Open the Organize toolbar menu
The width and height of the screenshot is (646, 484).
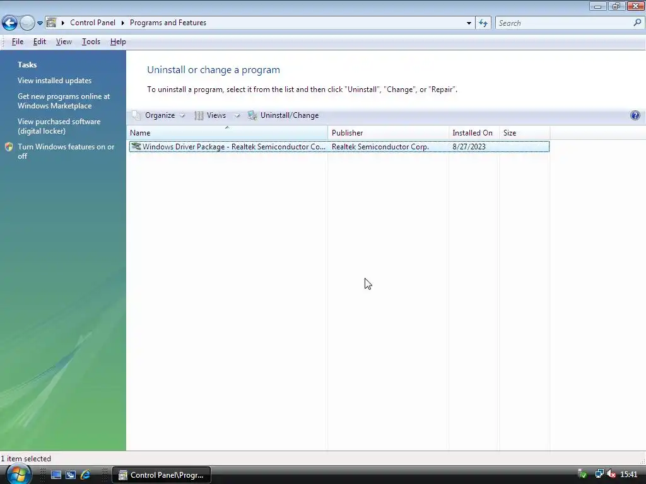tap(158, 116)
